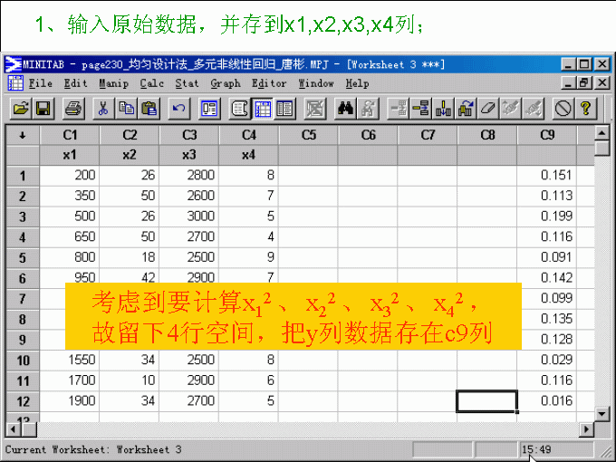Click the Help question mark icon

586,109
